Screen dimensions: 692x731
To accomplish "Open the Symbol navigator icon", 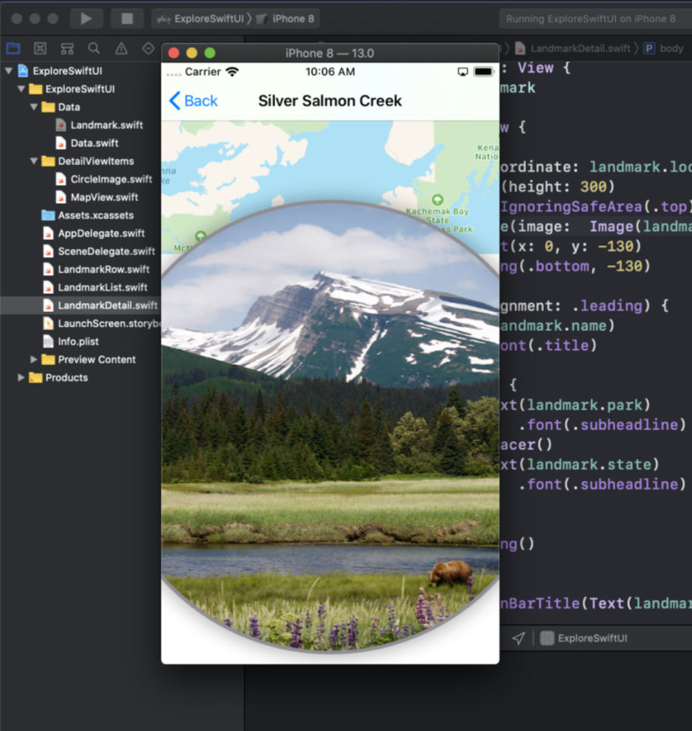I will 67,48.
